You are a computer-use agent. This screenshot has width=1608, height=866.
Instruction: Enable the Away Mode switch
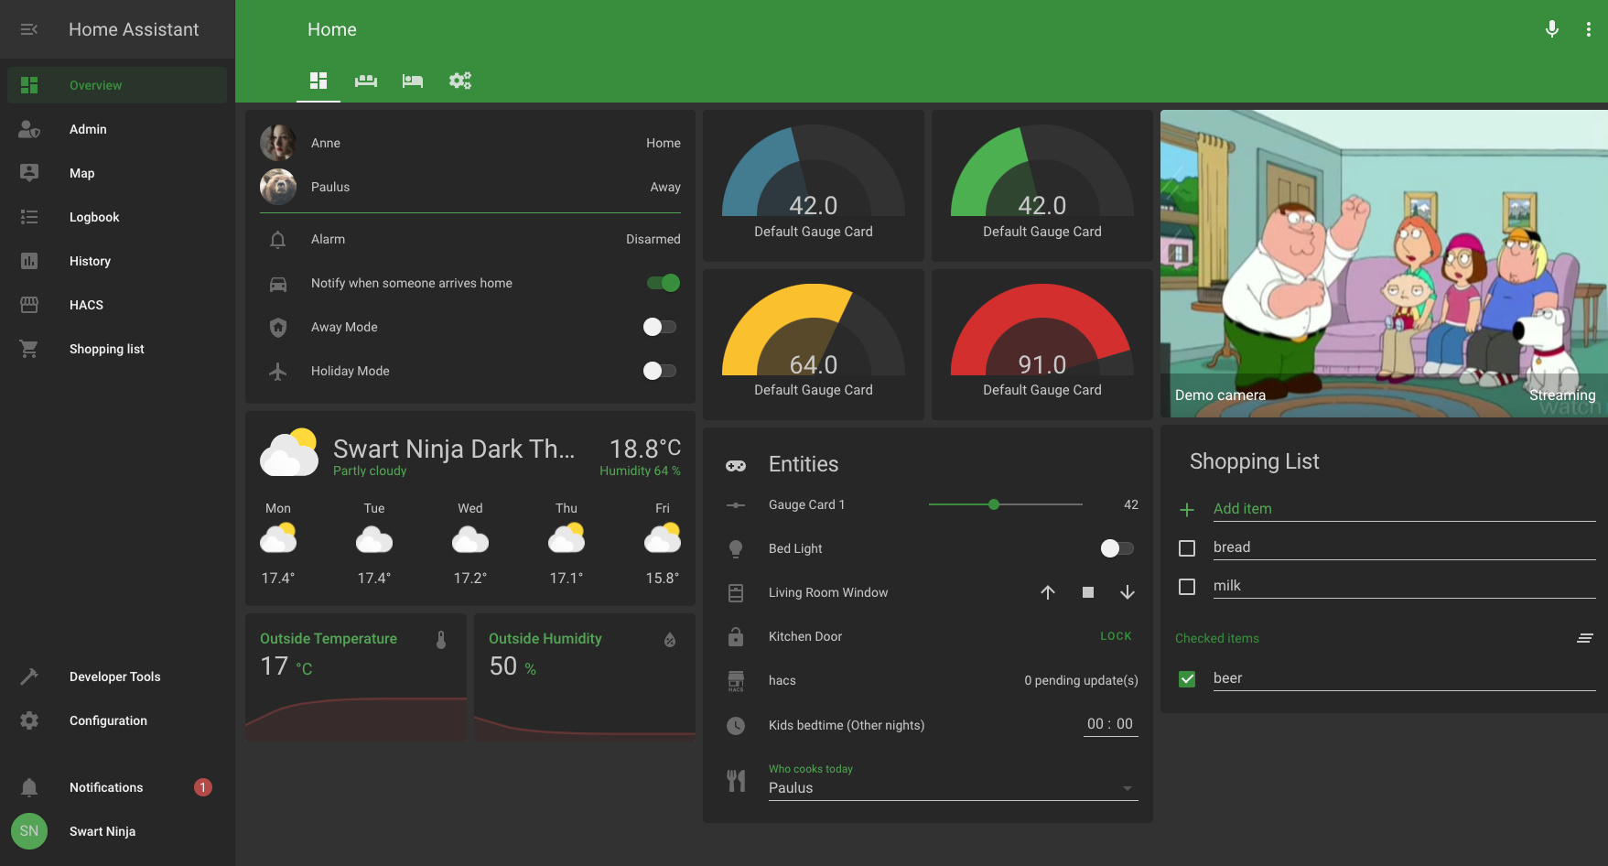coord(659,327)
